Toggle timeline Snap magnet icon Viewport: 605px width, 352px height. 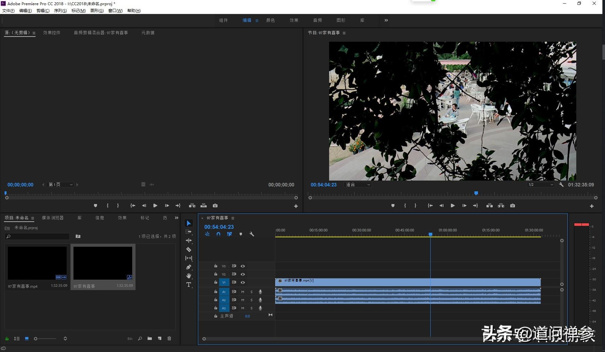(218, 234)
